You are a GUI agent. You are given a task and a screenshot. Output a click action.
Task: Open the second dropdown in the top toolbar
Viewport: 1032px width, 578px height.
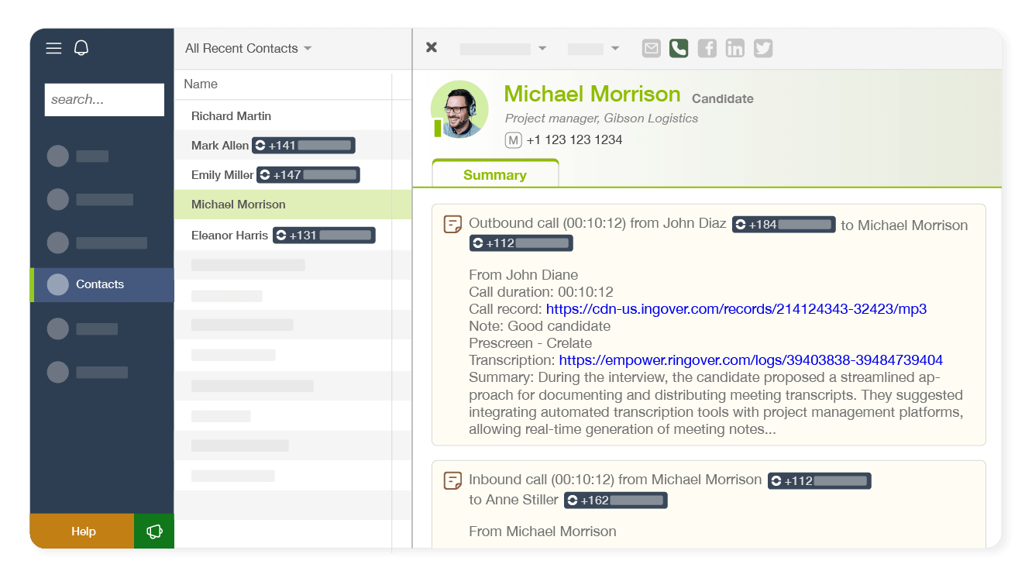[593, 47]
